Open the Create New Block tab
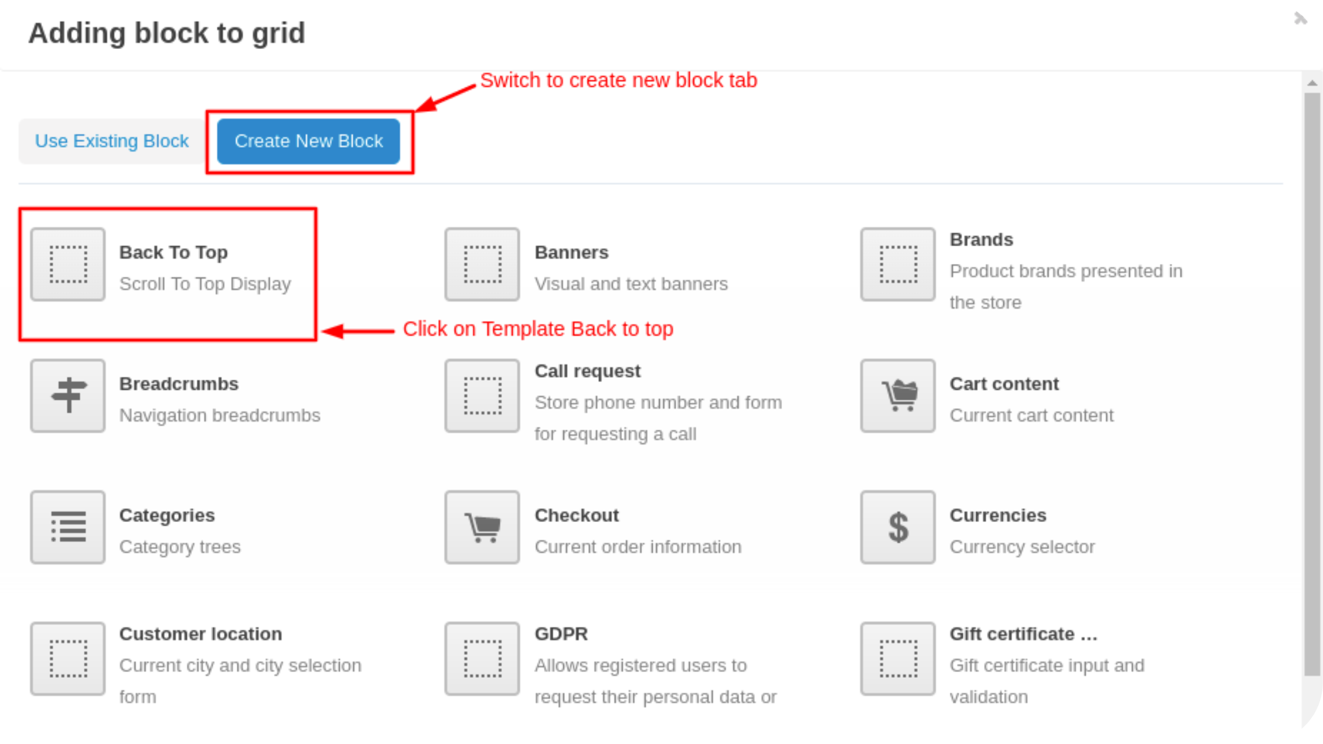 click(308, 141)
